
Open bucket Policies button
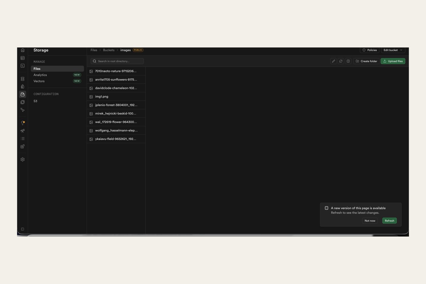pos(369,50)
